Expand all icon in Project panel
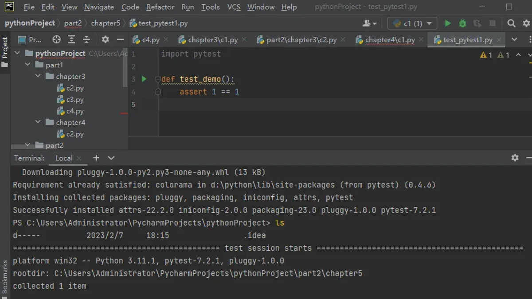 71,40
